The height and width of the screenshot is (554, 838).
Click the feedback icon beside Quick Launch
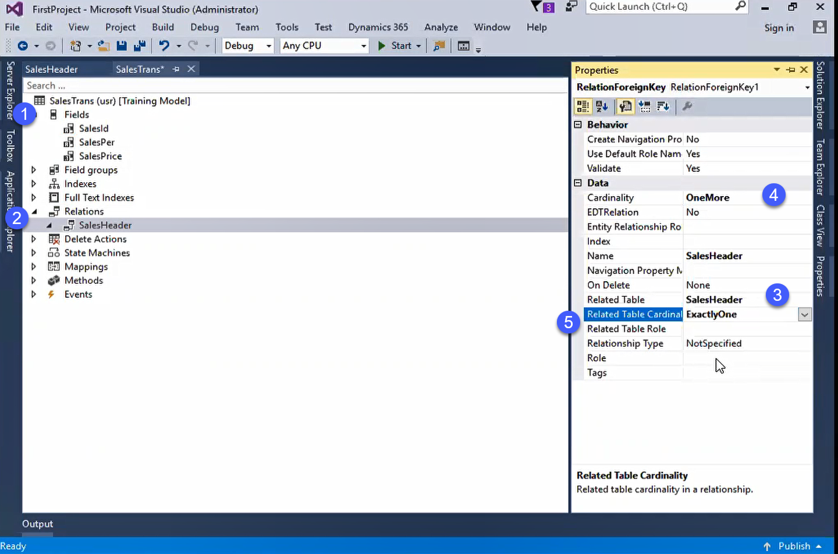pos(571,6)
